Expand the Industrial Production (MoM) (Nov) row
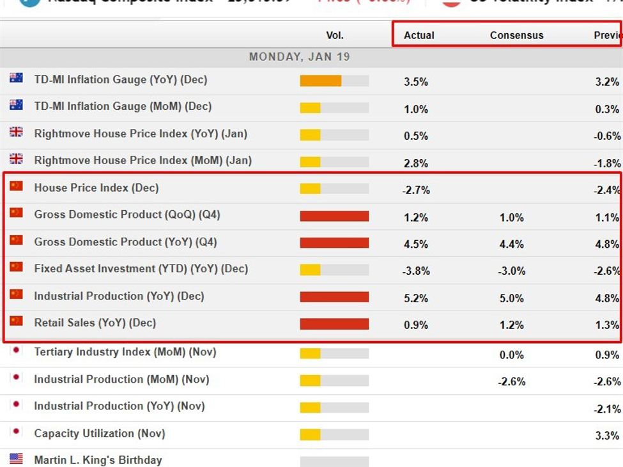Viewport: 623px width, 467px height. [121, 379]
